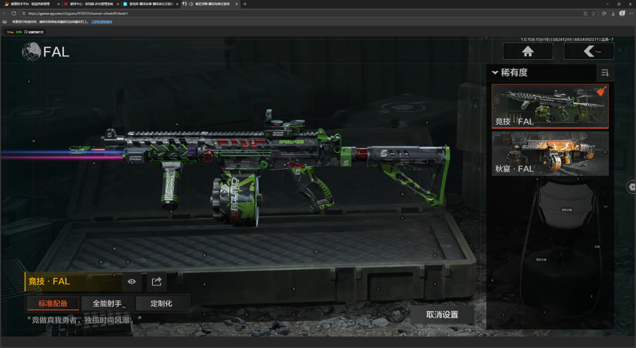
Task: Go to the game home screen via house icon
Action: coord(528,52)
